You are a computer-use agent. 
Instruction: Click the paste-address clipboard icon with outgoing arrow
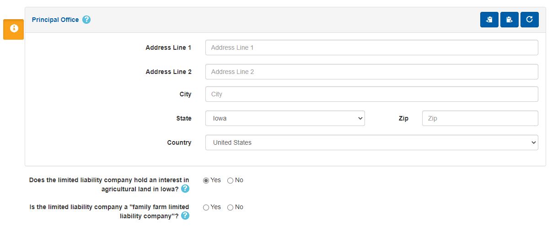(509, 20)
